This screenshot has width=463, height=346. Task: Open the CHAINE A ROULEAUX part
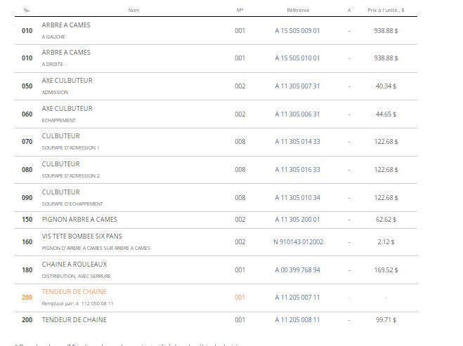coord(74,265)
